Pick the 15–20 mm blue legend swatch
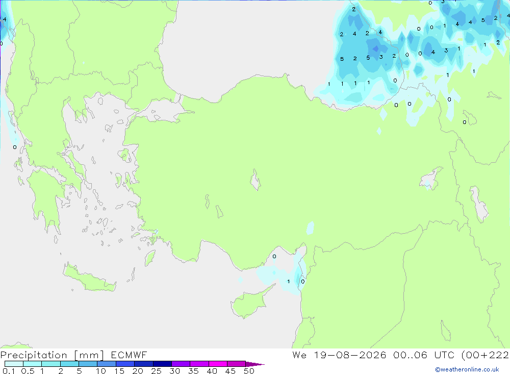 (125, 364)
